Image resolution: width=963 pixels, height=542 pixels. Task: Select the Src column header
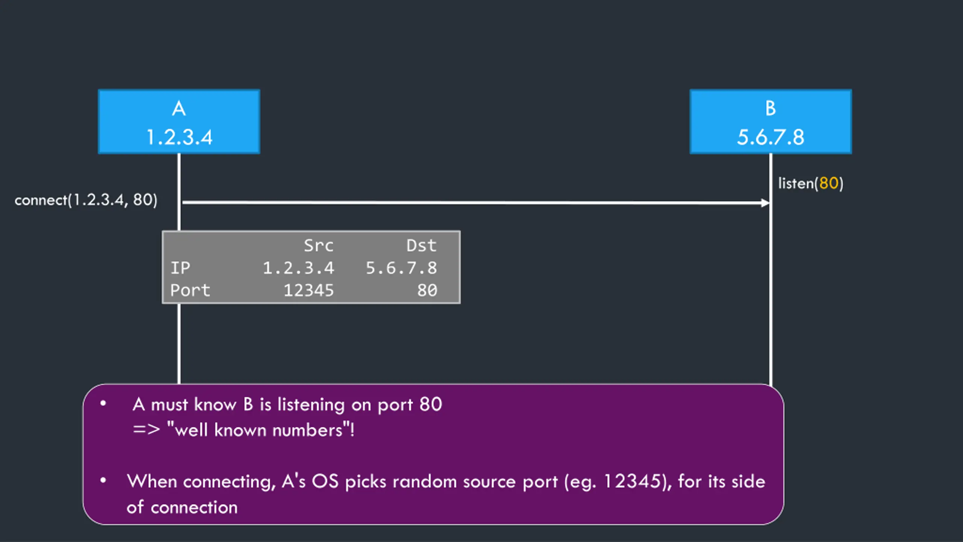click(x=319, y=246)
